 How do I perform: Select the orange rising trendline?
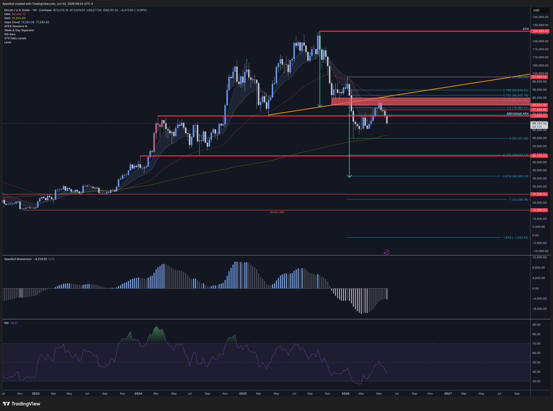click(x=399, y=94)
